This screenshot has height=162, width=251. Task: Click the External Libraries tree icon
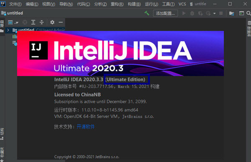pos(15,37)
